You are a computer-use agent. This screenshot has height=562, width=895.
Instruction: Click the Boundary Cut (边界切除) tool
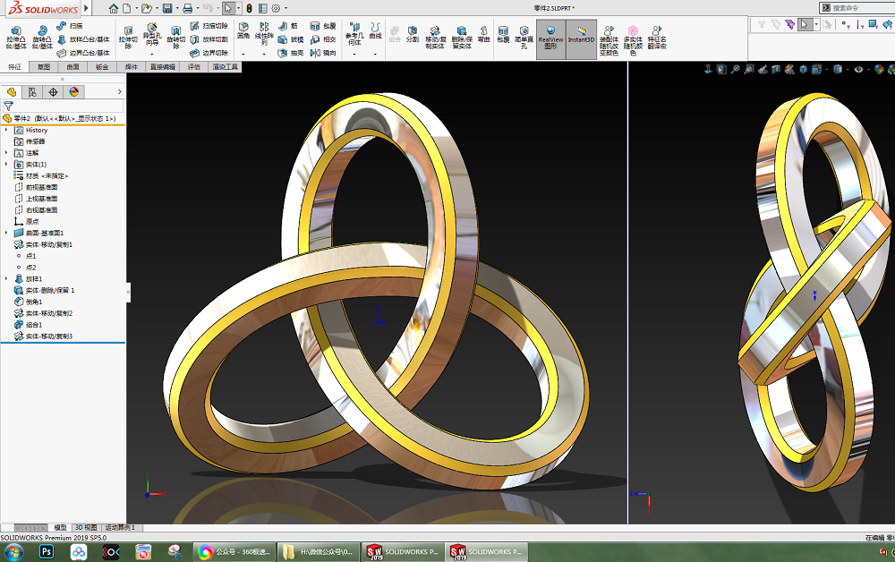[209, 53]
